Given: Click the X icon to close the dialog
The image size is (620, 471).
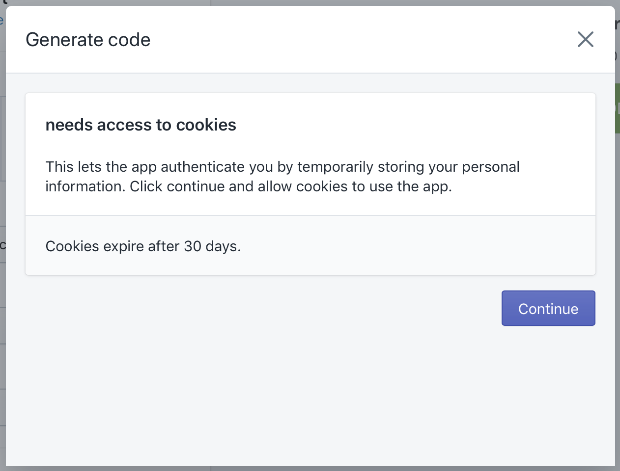Looking at the screenshot, I should coord(585,39).
